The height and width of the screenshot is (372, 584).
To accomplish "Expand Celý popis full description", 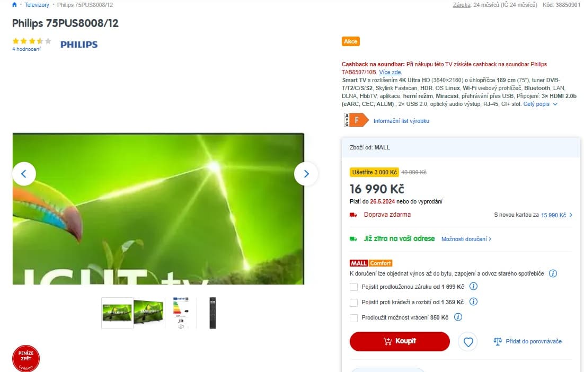I will point(540,104).
